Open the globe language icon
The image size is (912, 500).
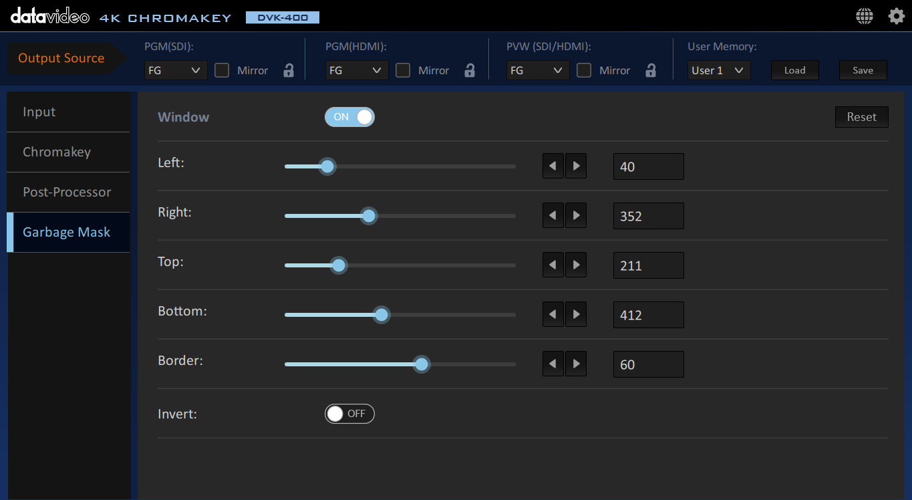click(x=865, y=17)
